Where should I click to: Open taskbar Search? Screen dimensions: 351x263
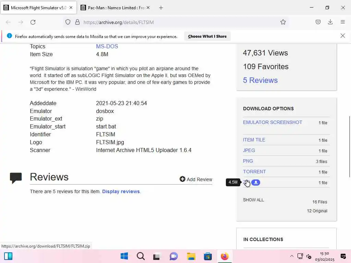click(x=141, y=256)
